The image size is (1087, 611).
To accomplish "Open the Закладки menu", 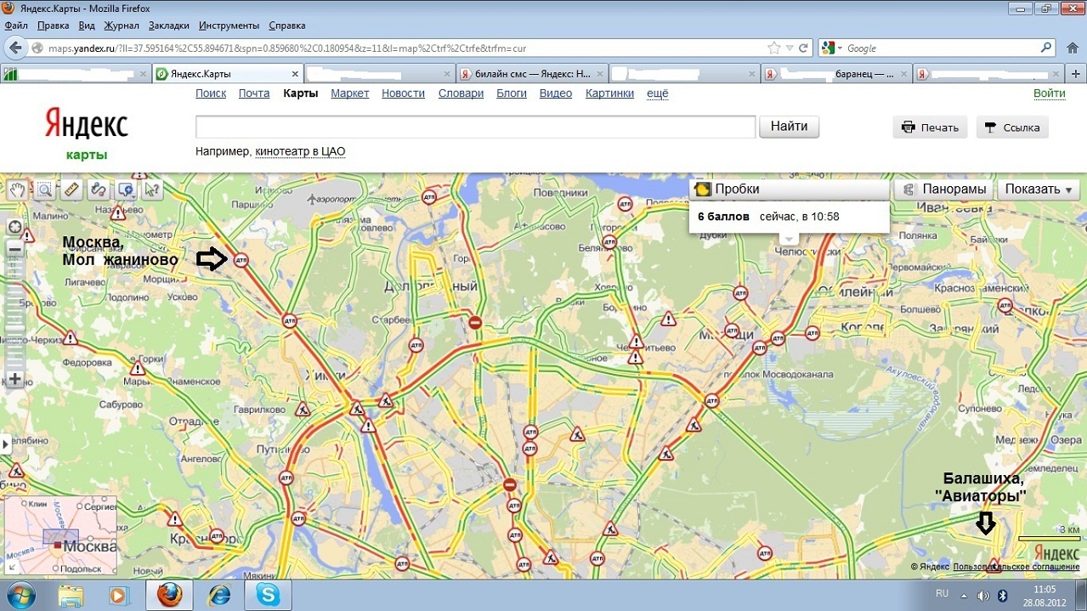I will (x=168, y=25).
